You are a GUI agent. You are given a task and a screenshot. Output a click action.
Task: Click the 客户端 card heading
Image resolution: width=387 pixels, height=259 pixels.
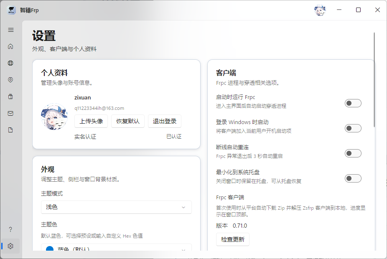point(226,73)
